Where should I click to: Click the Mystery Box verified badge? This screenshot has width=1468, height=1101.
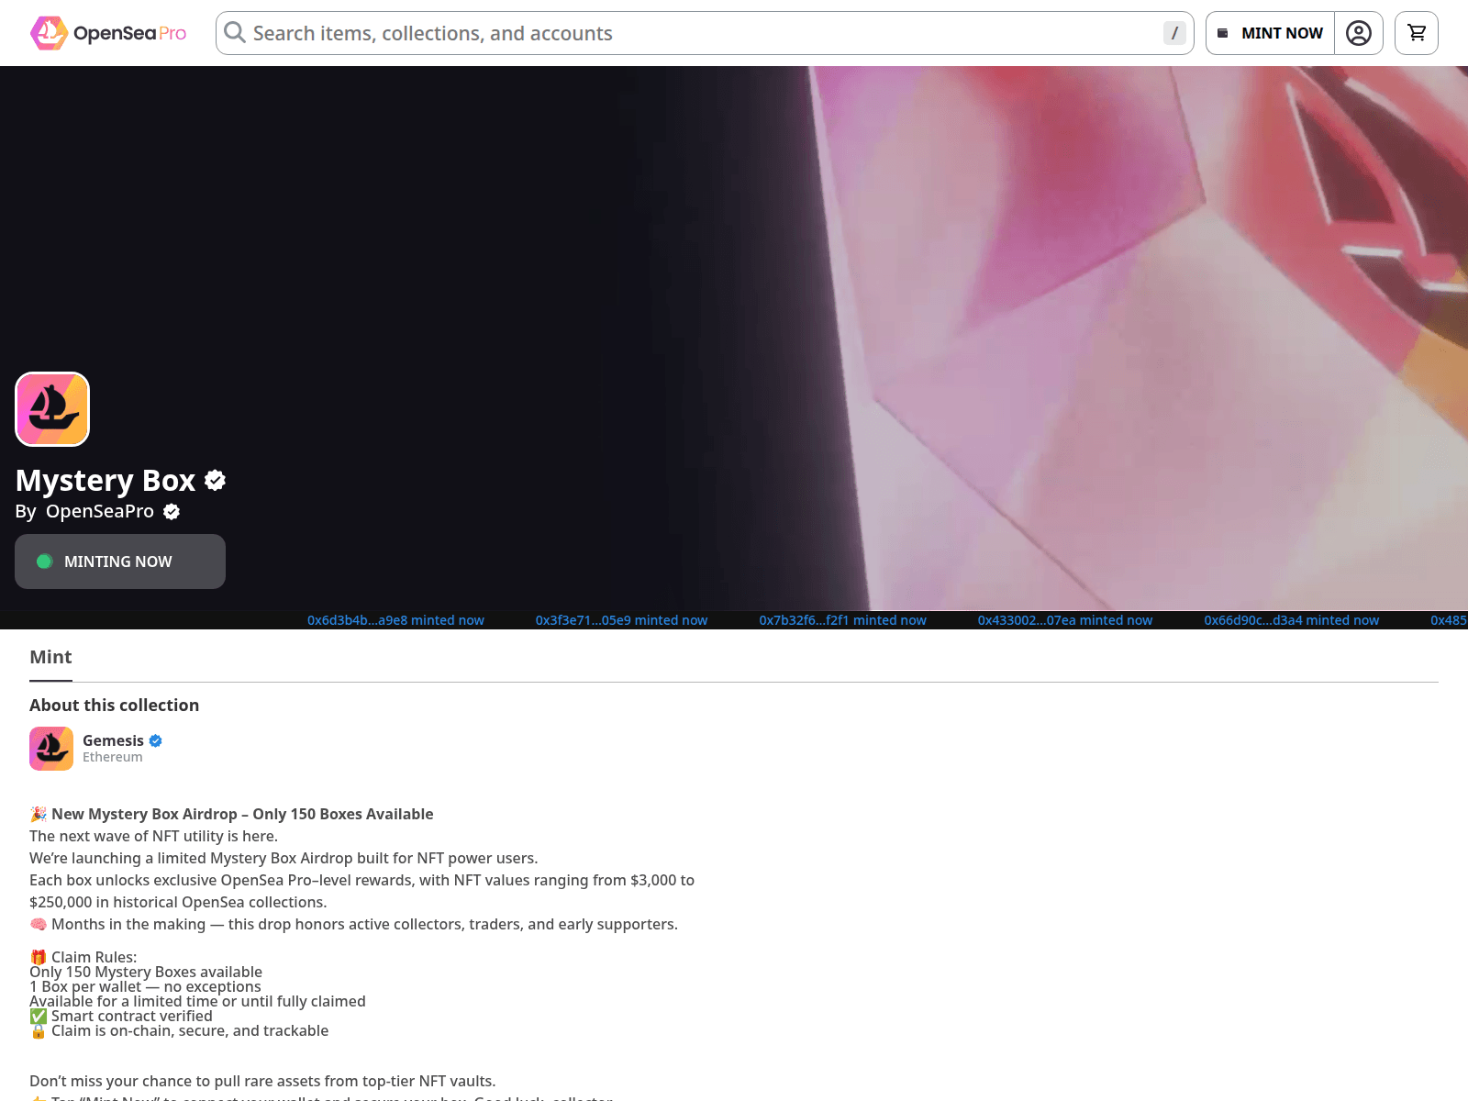(x=216, y=480)
